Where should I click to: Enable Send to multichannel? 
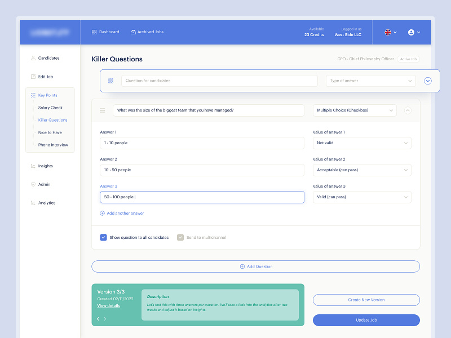tap(180, 238)
